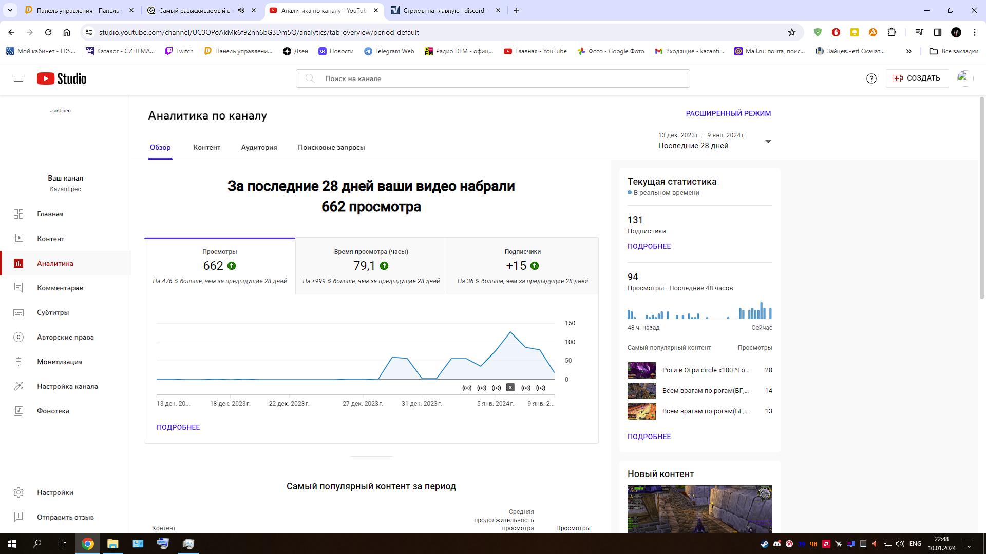Bookmark this page with star icon
The width and height of the screenshot is (986, 554).
pyautogui.click(x=792, y=32)
